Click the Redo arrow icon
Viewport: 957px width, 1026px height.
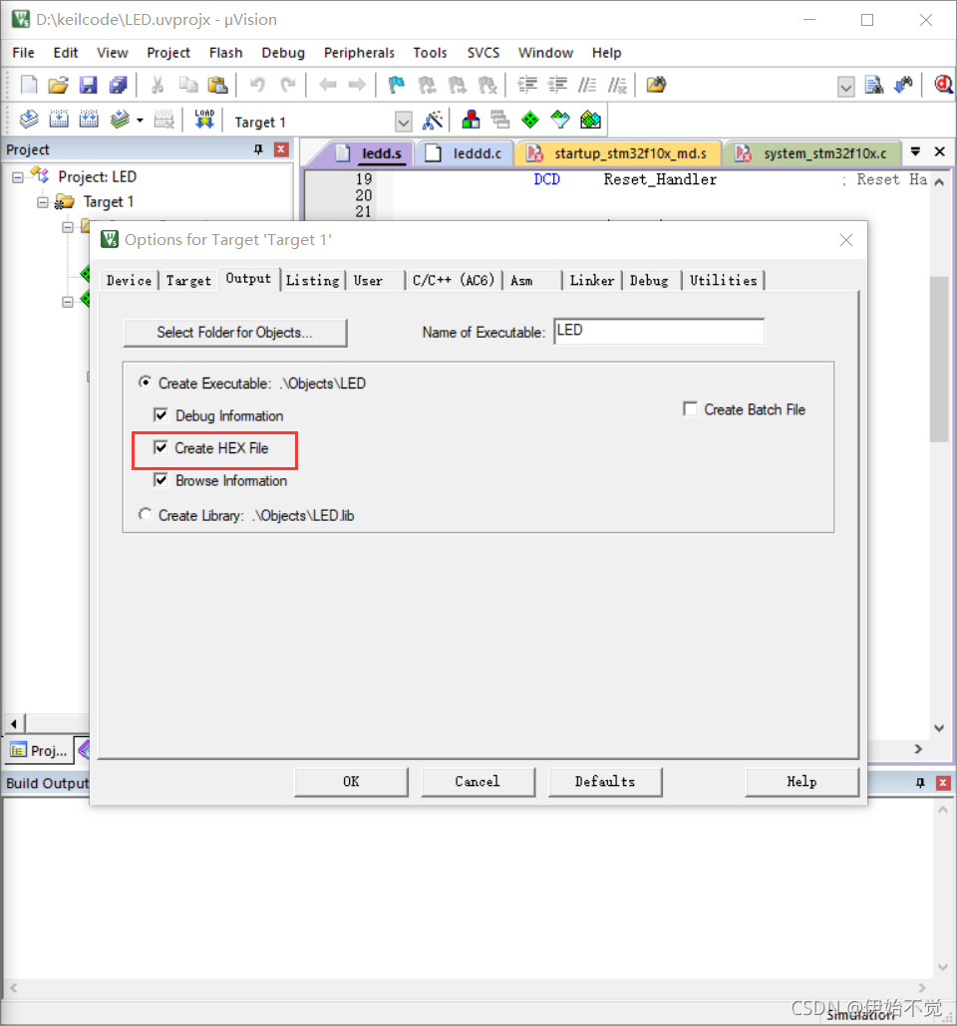click(x=287, y=85)
